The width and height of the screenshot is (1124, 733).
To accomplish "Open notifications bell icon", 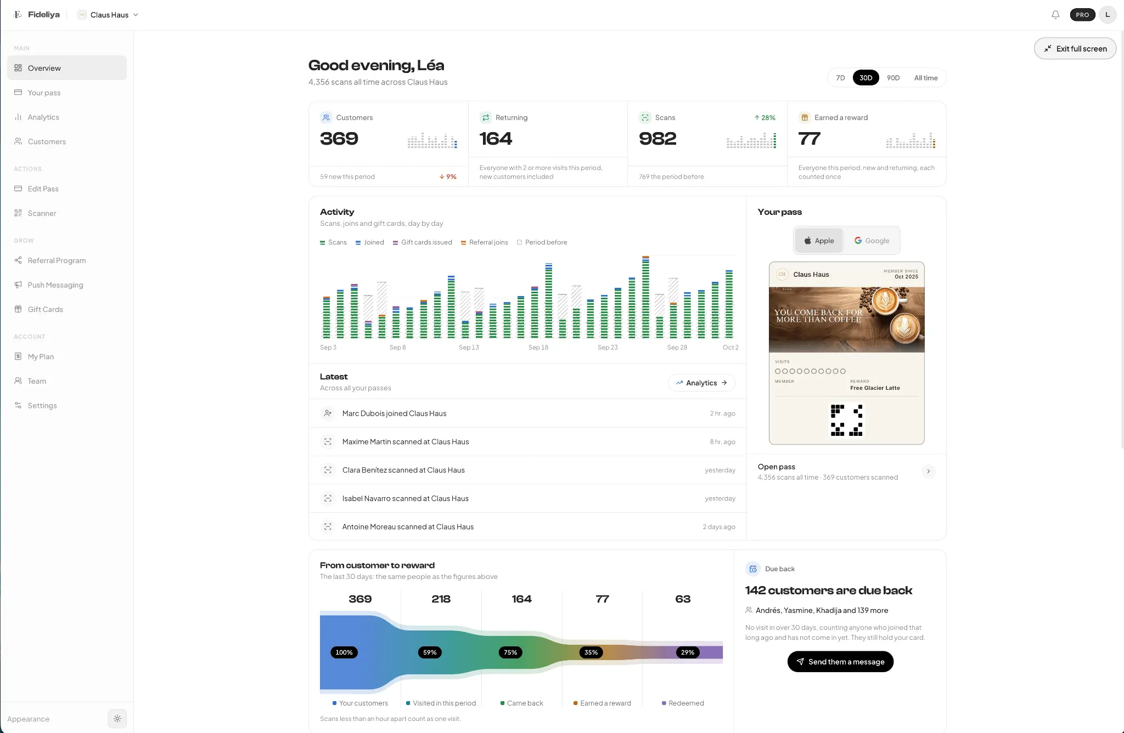I will [x=1055, y=15].
